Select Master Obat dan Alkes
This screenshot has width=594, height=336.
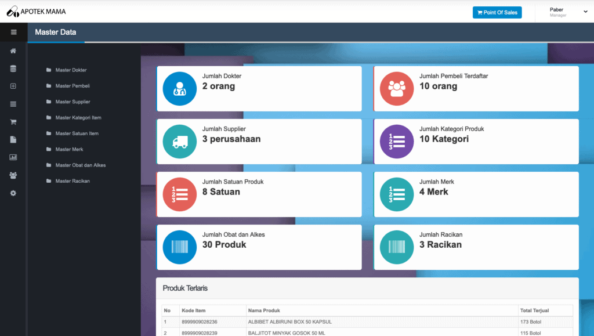click(80, 165)
